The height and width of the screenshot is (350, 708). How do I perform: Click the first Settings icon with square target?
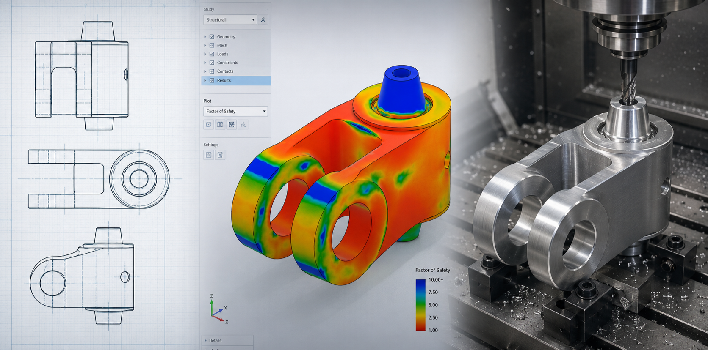point(209,155)
